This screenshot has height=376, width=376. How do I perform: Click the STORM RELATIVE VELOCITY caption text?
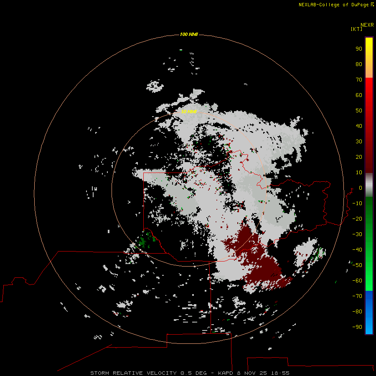coord(133,373)
